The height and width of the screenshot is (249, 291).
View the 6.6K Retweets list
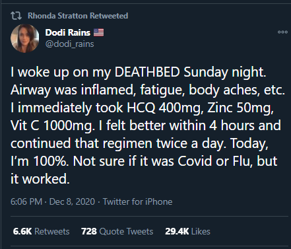coord(41,231)
